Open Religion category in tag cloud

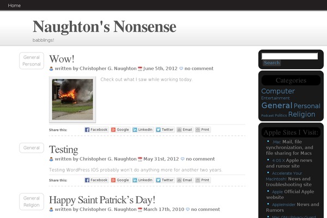302,114
